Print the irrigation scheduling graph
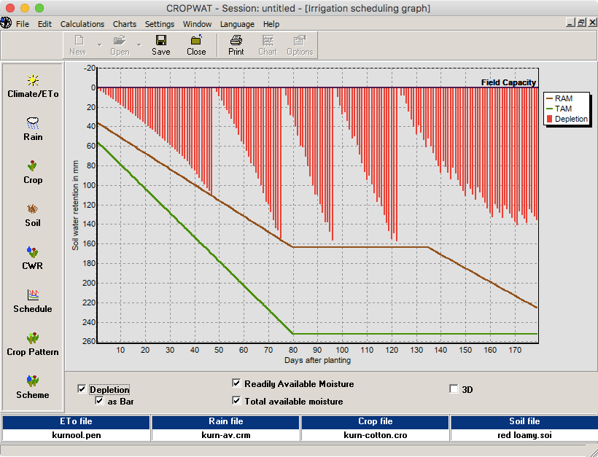Image resolution: width=598 pixels, height=457 pixels. [236, 45]
